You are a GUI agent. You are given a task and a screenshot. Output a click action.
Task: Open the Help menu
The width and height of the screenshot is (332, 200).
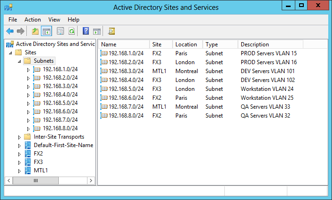pyautogui.click(x=73, y=20)
